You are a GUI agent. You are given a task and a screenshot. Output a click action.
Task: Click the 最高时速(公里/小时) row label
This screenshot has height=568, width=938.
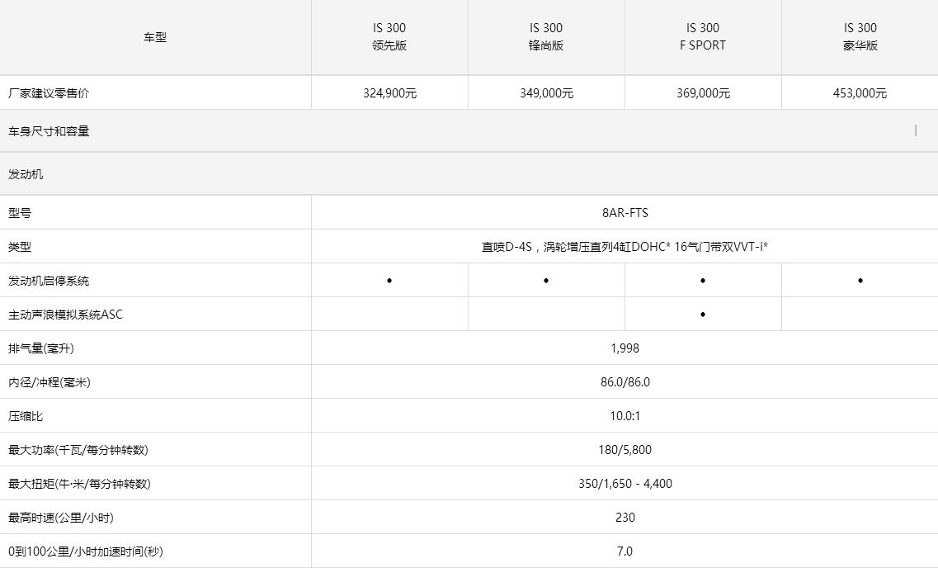(x=61, y=518)
